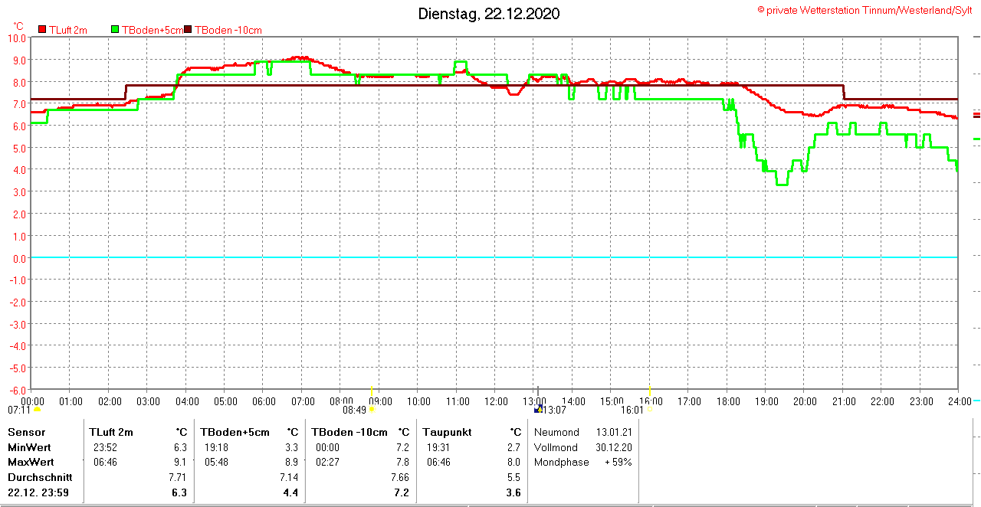The width and height of the screenshot is (981, 507).
Task: Click the red TLuft 2m legend swatch
Action: (x=42, y=30)
